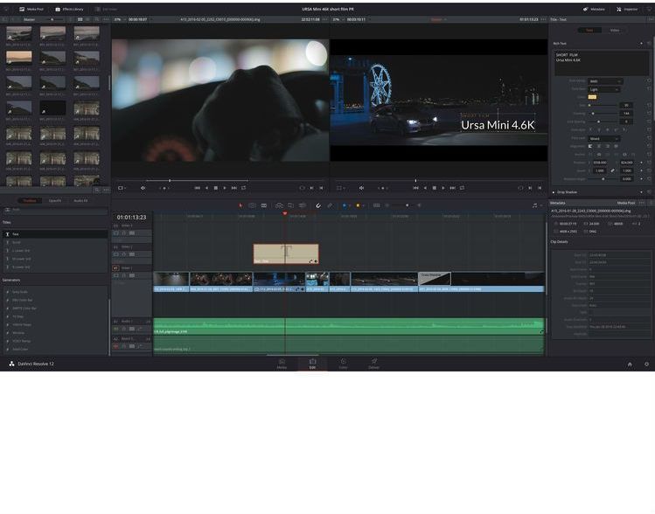The image size is (655, 514).
Task: Go to the Media page
Action: pos(282,364)
